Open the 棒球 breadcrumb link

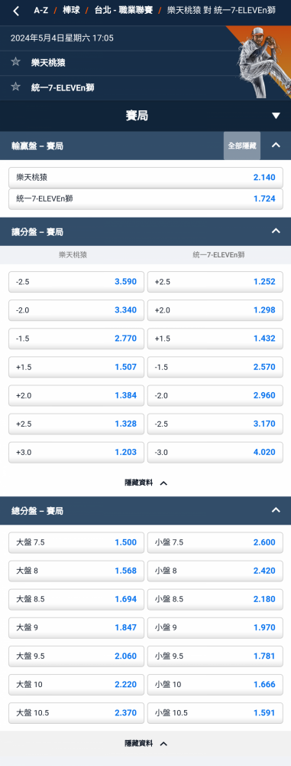click(71, 10)
